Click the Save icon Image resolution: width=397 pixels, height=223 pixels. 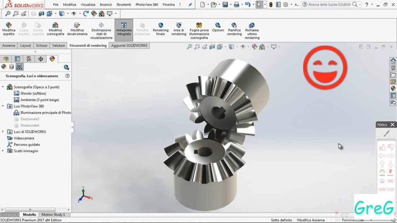225,5
